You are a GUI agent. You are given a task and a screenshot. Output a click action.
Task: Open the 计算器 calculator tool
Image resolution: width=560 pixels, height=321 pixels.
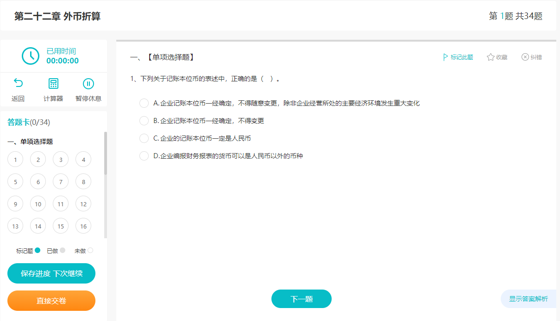click(x=53, y=83)
